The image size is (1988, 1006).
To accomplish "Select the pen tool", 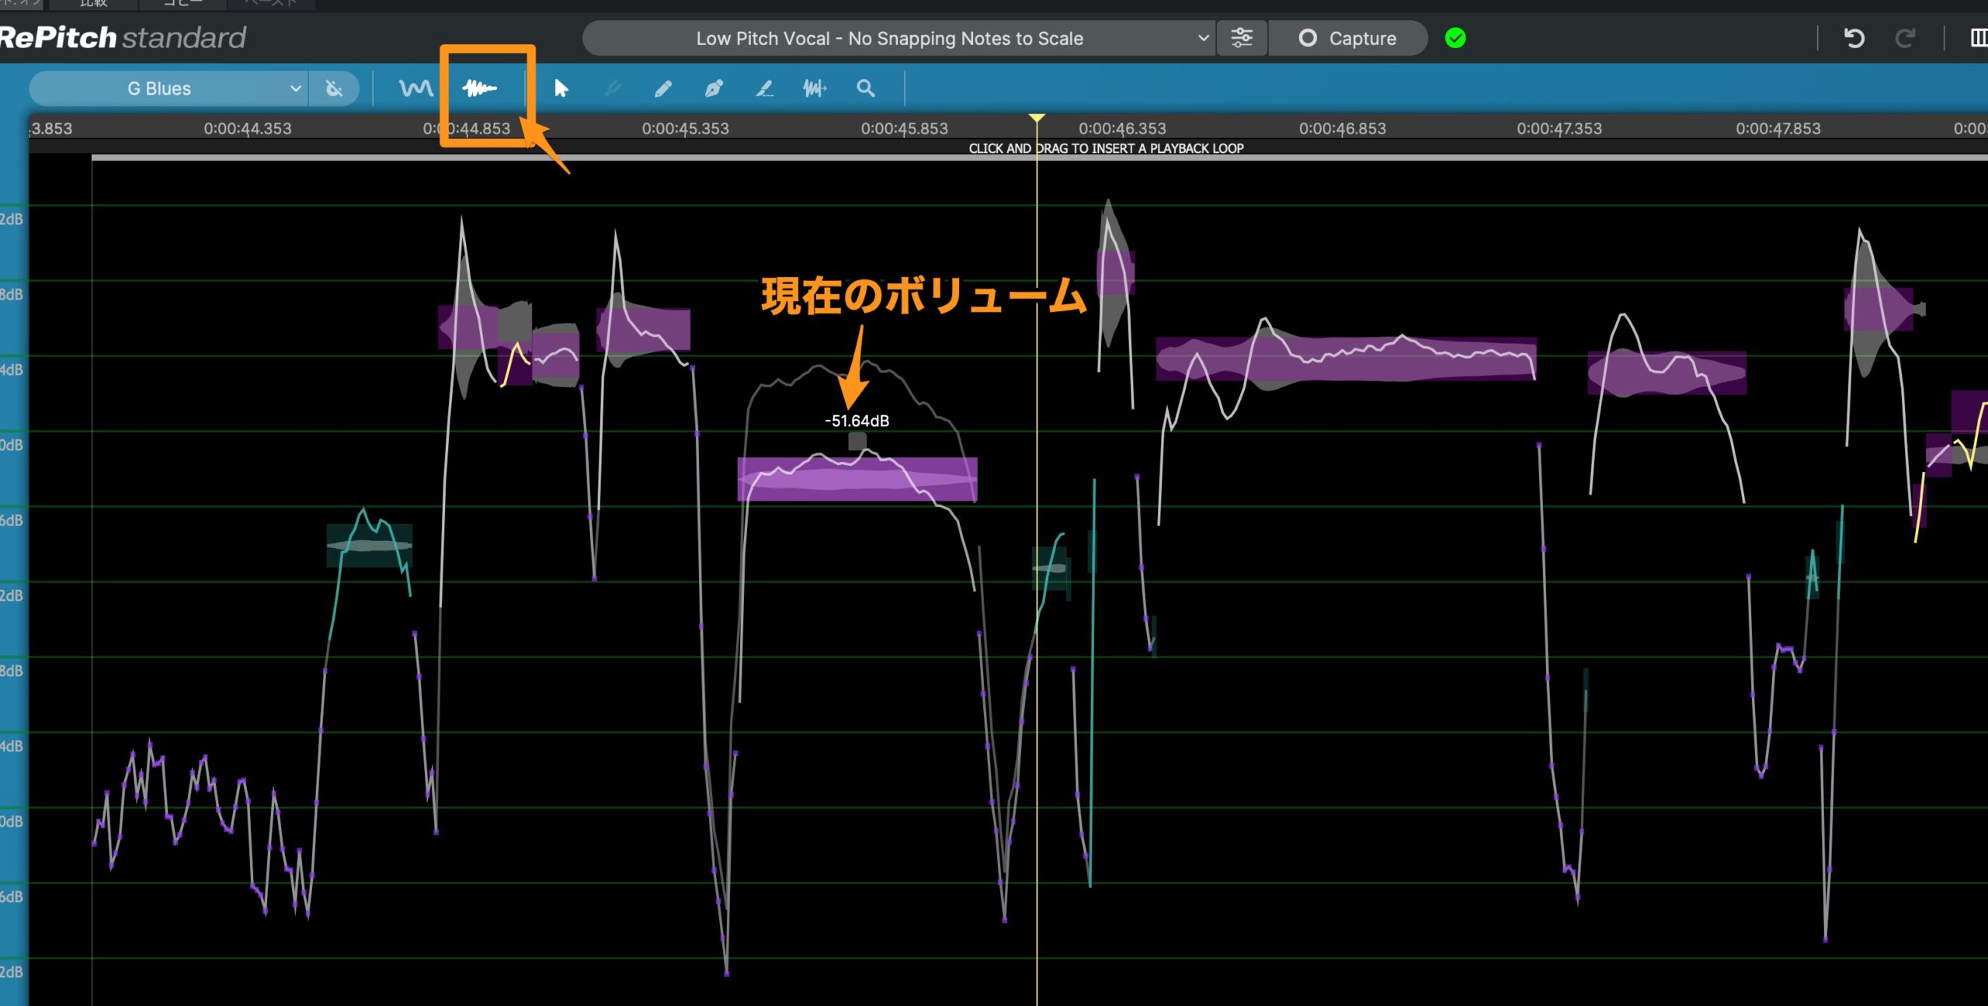I will tap(714, 88).
